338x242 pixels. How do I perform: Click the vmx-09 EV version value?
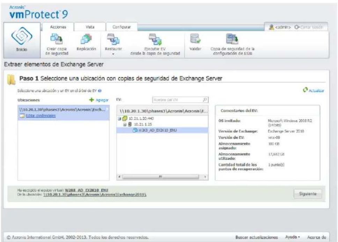tap(274, 138)
